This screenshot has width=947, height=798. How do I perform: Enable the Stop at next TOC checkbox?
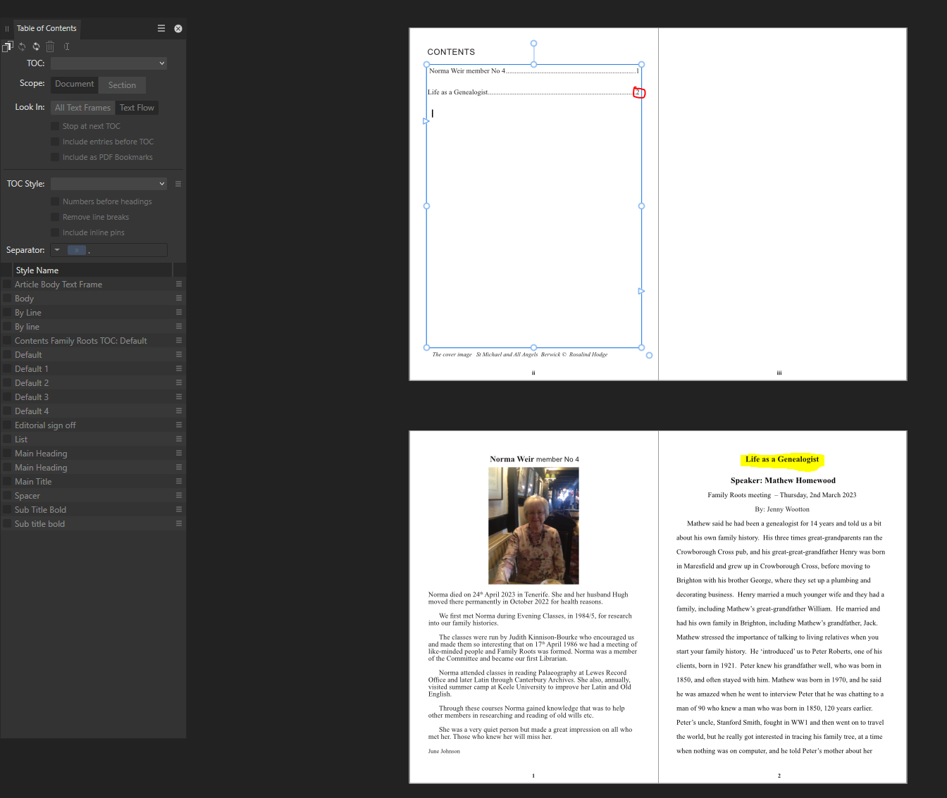pos(55,126)
